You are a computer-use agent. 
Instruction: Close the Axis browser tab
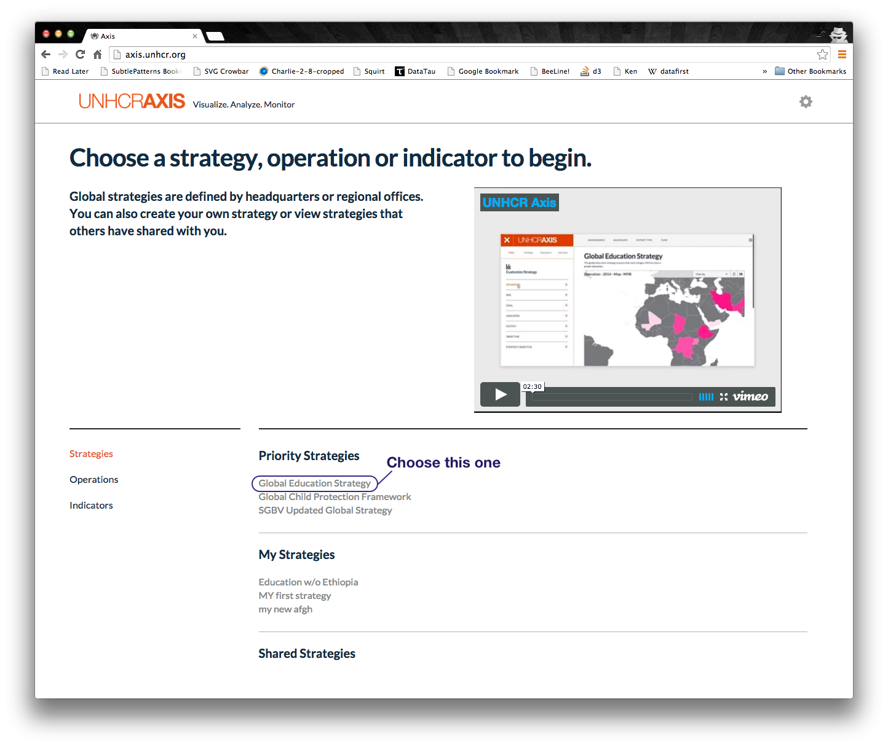[195, 36]
